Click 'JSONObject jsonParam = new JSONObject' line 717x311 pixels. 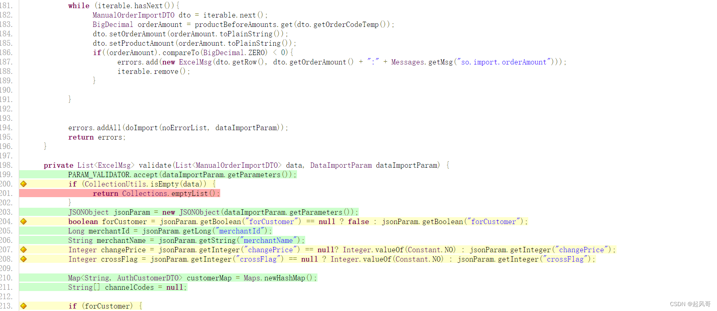point(213,212)
